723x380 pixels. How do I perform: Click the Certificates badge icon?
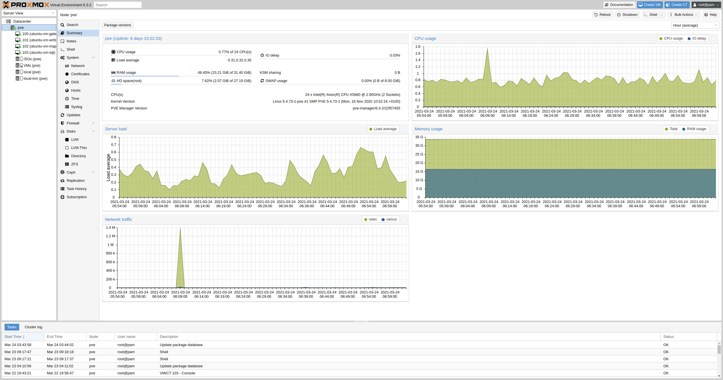(x=67, y=74)
